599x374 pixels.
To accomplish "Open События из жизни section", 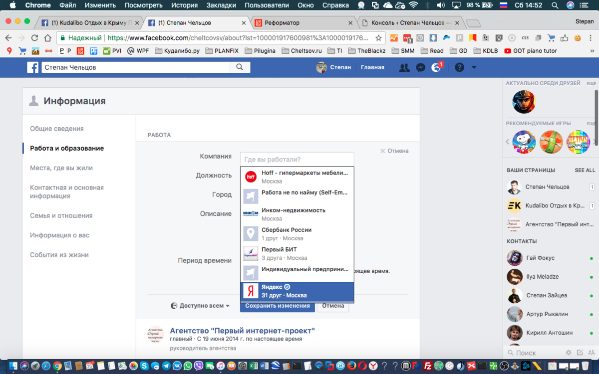I will coord(59,255).
